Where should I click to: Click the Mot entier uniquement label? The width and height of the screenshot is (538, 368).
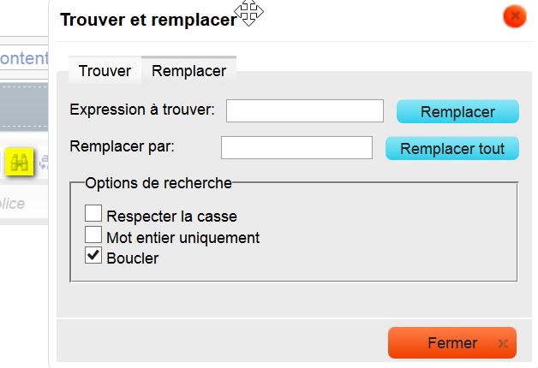(182, 237)
